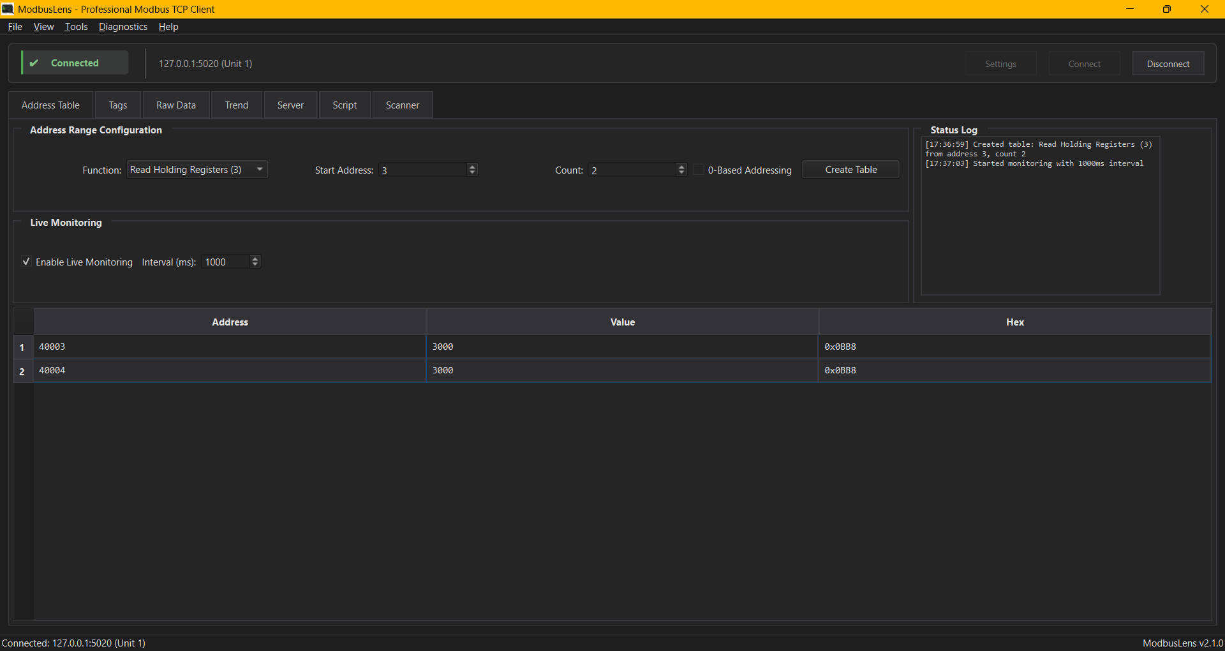
Task: Switch to the Server tab
Action: coord(290,105)
